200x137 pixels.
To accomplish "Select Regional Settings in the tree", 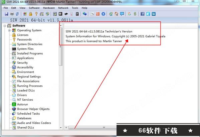I will tap(29, 76).
